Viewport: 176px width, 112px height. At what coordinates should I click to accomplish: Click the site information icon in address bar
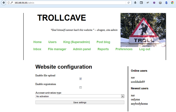9,3
